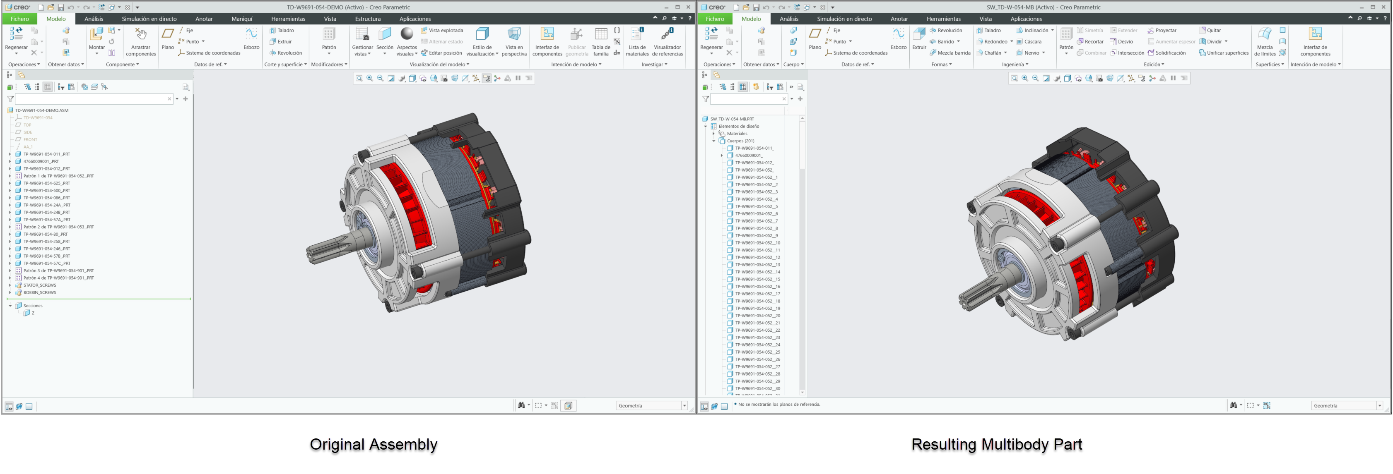The image size is (1393, 474).
Task: Open Gestionar vistas in assembly window
Action: (362, 42)
